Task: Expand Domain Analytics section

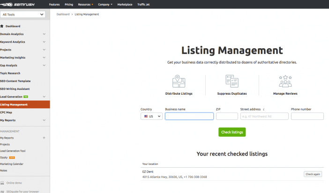Action: coord(44,34)
